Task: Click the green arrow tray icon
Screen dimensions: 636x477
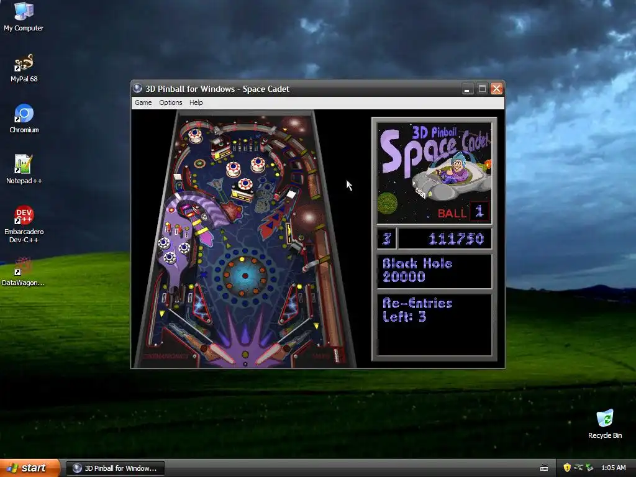Action: [x=589, y=468]
